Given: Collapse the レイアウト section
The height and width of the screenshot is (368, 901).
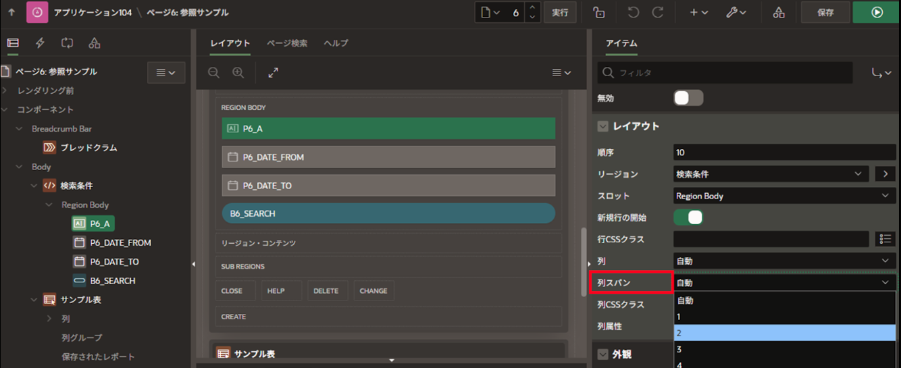Looking at the screenshot, I should coord(602,126).
